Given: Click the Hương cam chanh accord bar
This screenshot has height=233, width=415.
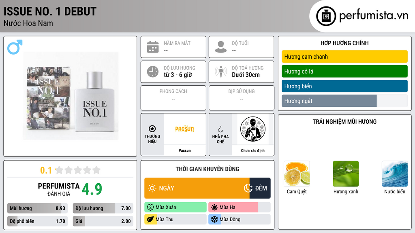Looking at the screenshot, I should tap(344, 57).
